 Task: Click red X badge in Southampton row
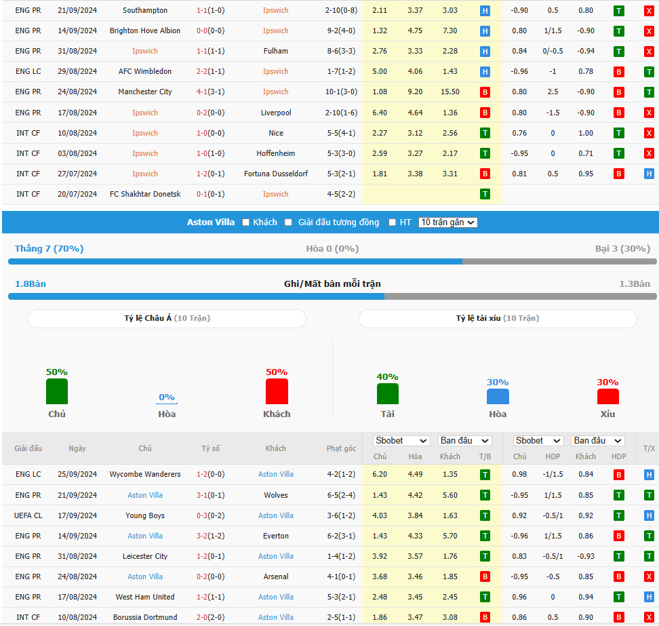pos(649,11)
